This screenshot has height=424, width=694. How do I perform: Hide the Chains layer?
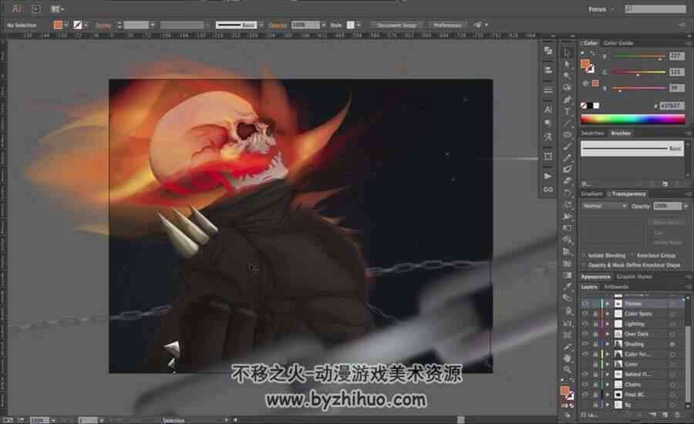(585, 385)
